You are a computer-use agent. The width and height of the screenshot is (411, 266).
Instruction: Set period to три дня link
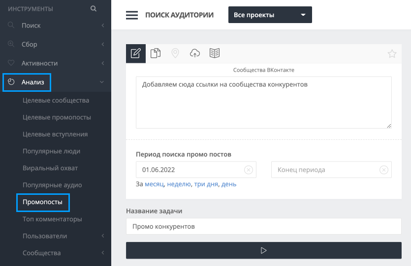[206, 184]
